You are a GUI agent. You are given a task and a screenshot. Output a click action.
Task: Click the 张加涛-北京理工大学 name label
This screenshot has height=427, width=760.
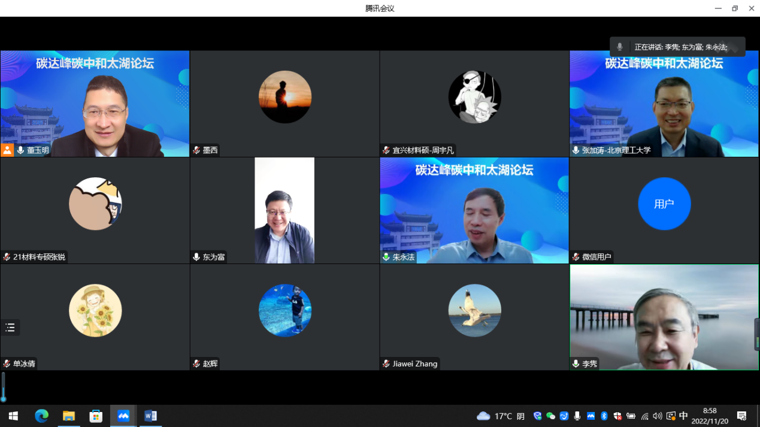tap(616, 150)
